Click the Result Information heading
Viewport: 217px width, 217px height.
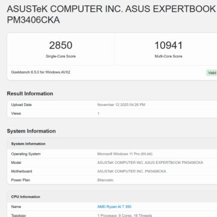30,93
